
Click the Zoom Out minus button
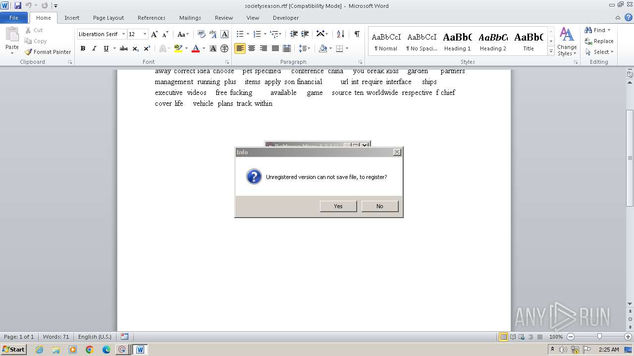[x=570, y=337]
